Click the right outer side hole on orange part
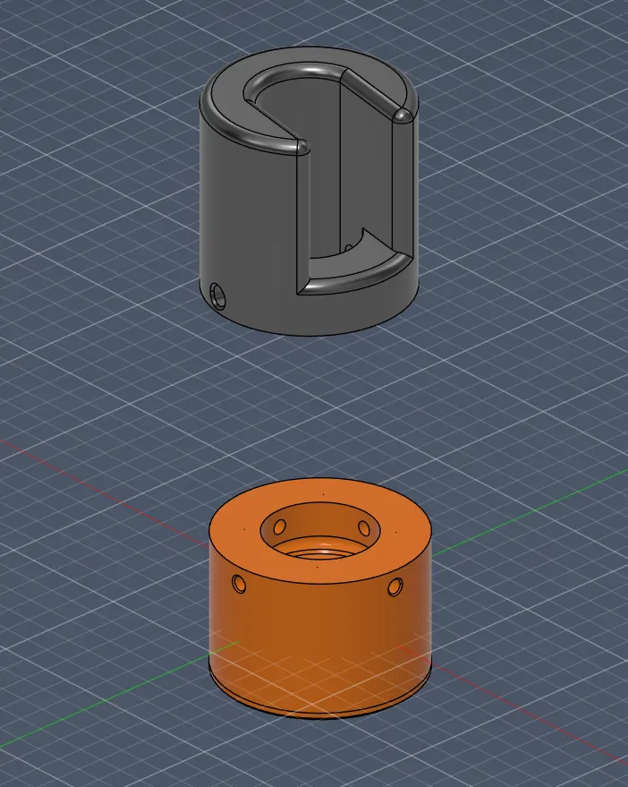Image resolution: width=628 pixels, height=787 pixels. coord(395,586)
